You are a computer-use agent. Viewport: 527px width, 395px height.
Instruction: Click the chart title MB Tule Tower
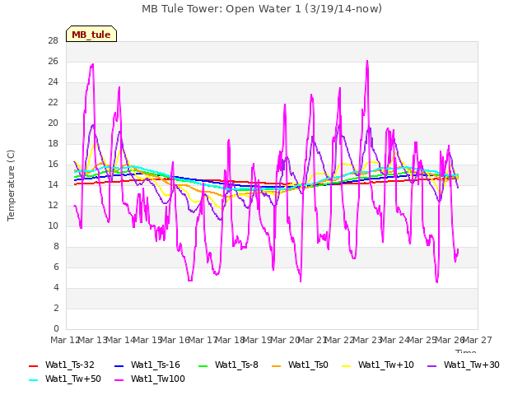(262, 9)
